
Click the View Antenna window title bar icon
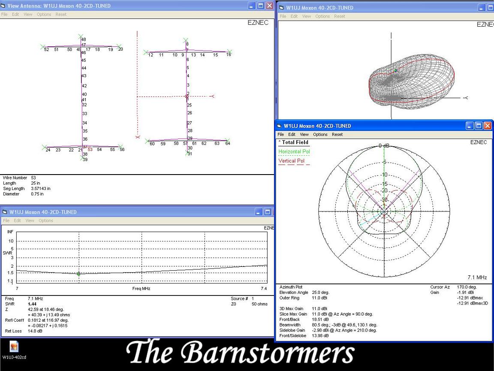pyautogui.click(x=3, y=6)
